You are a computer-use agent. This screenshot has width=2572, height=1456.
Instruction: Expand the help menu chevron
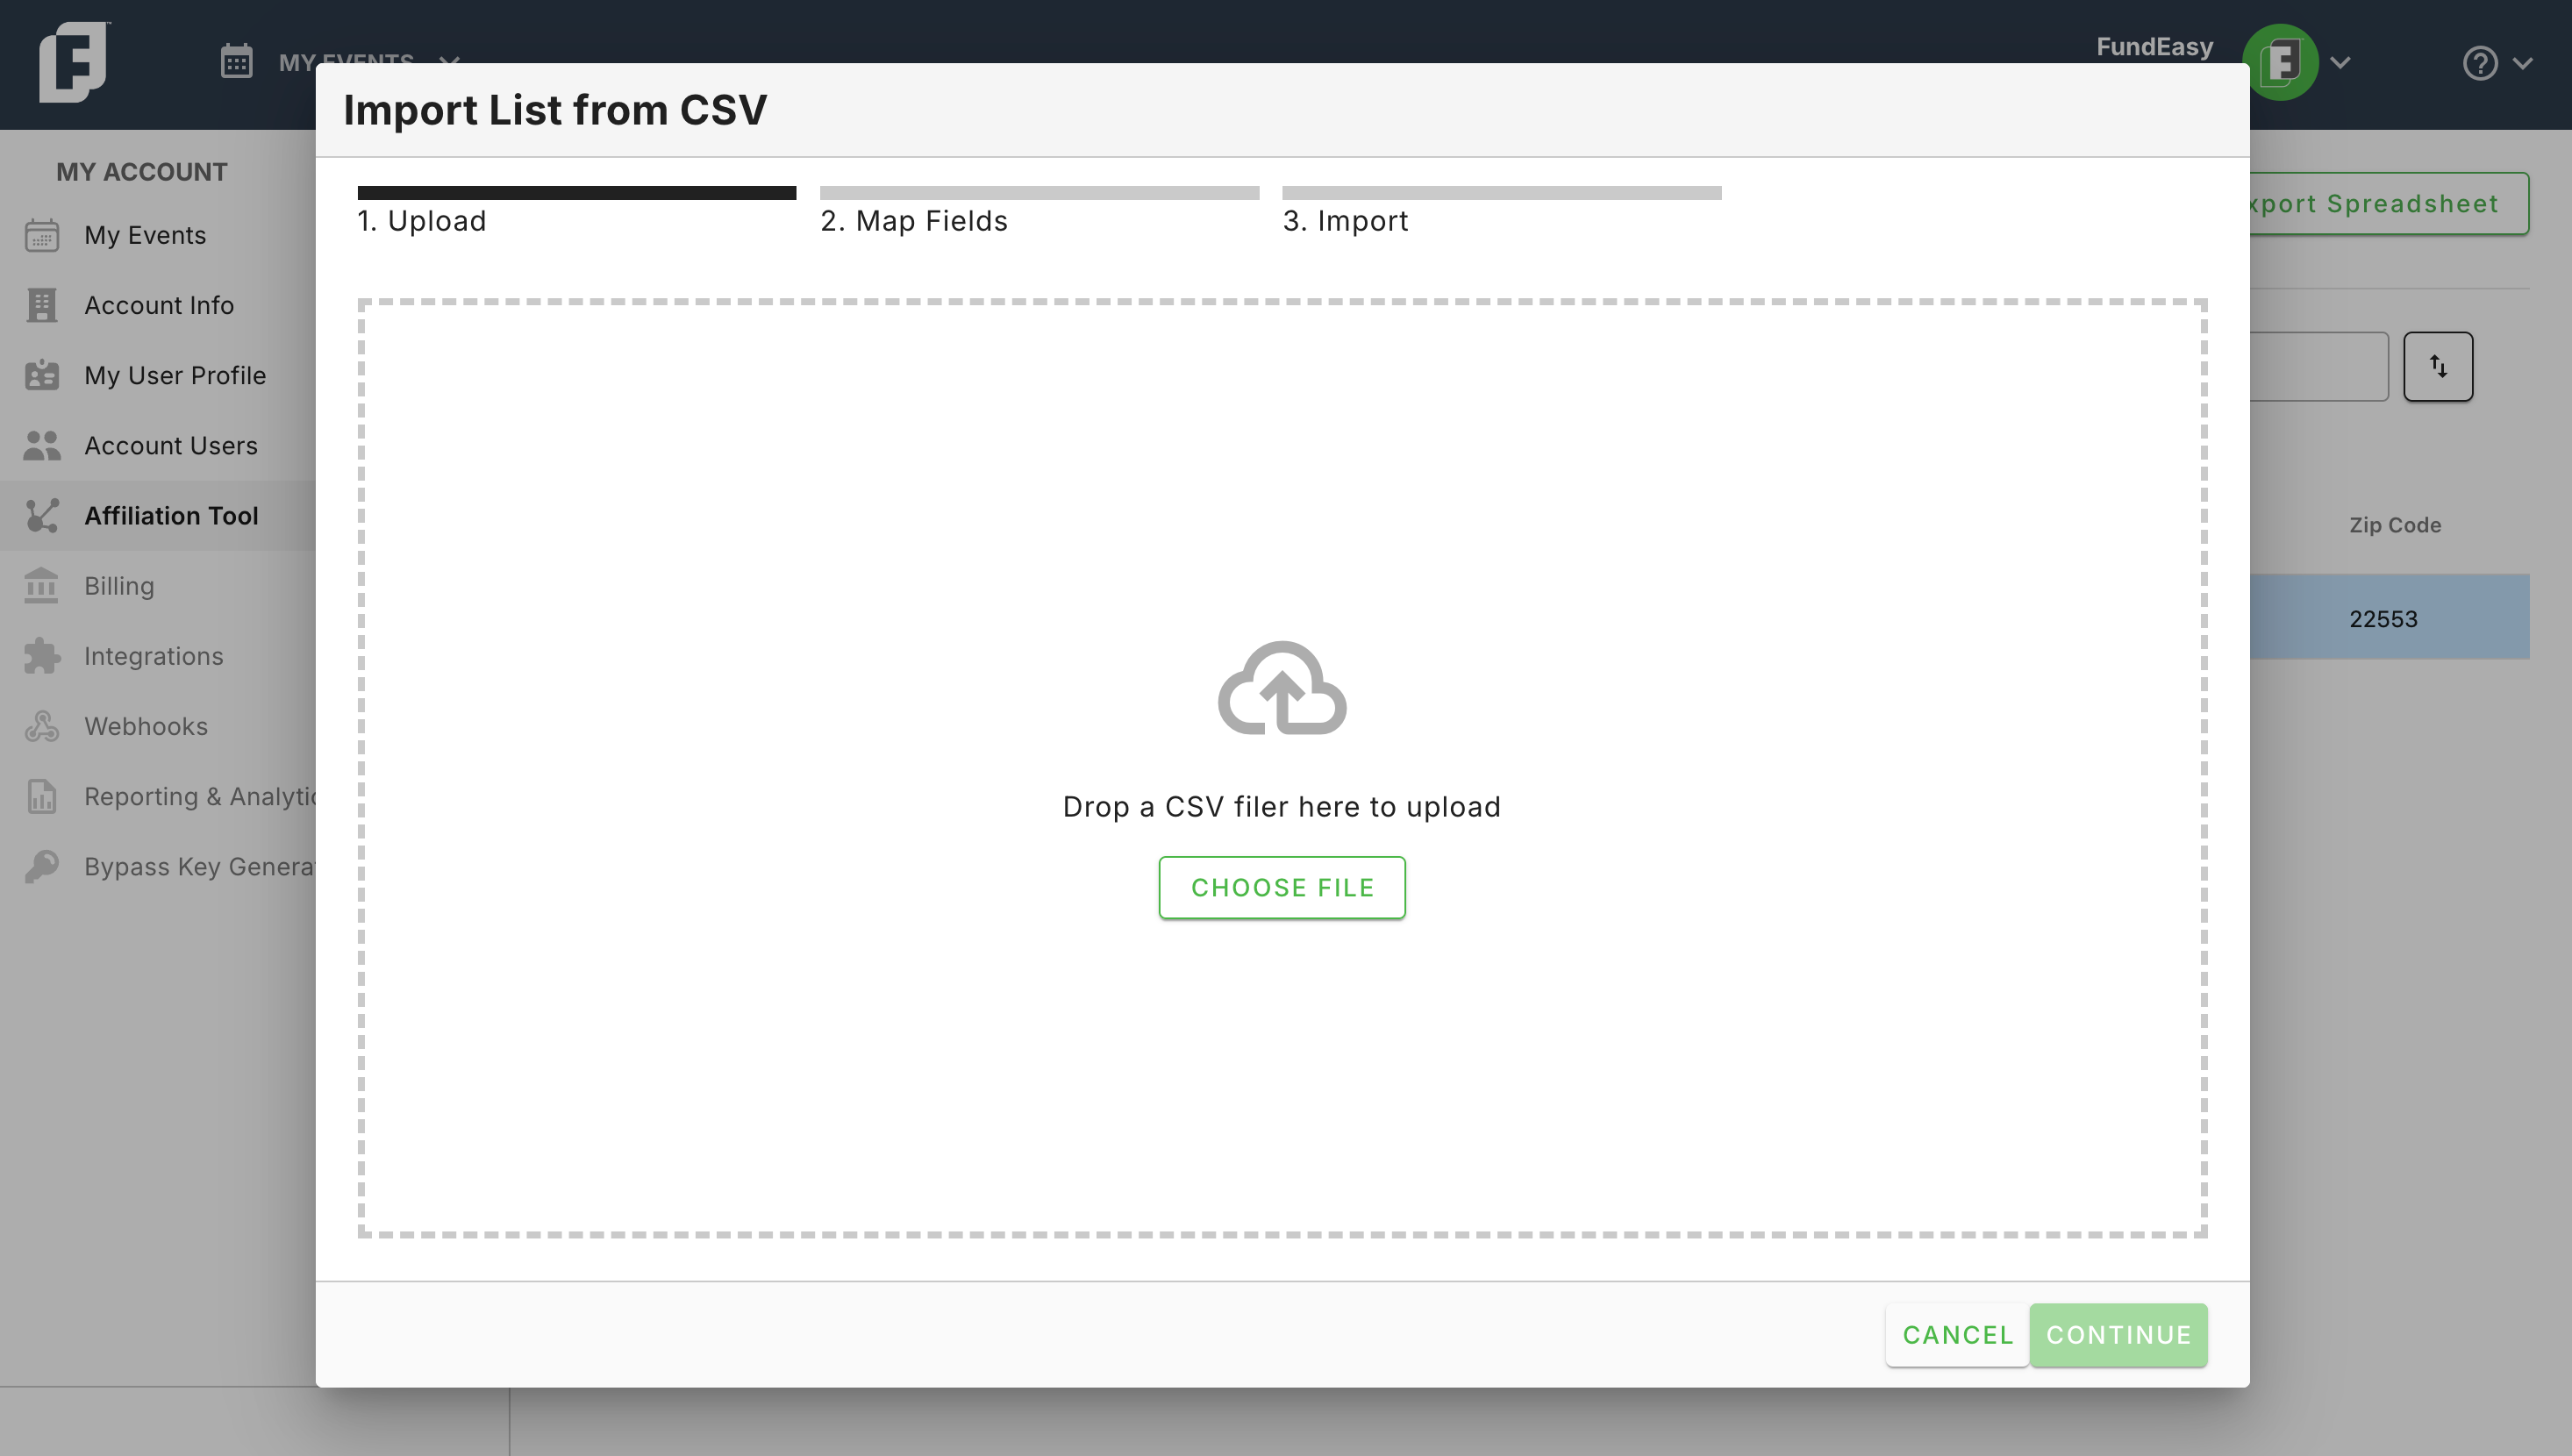tap(2523, 63)
